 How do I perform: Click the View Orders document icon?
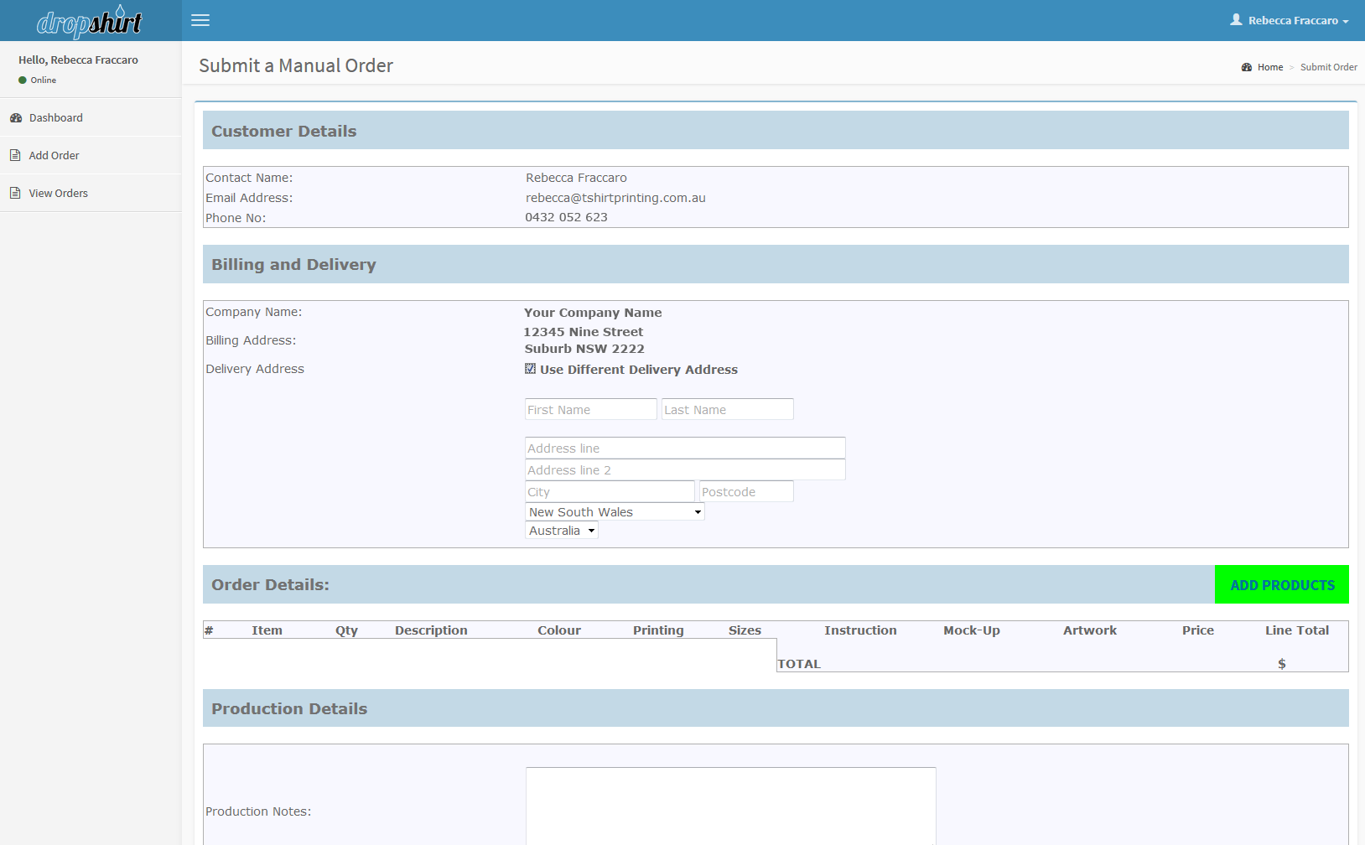[x=15, y=193]
